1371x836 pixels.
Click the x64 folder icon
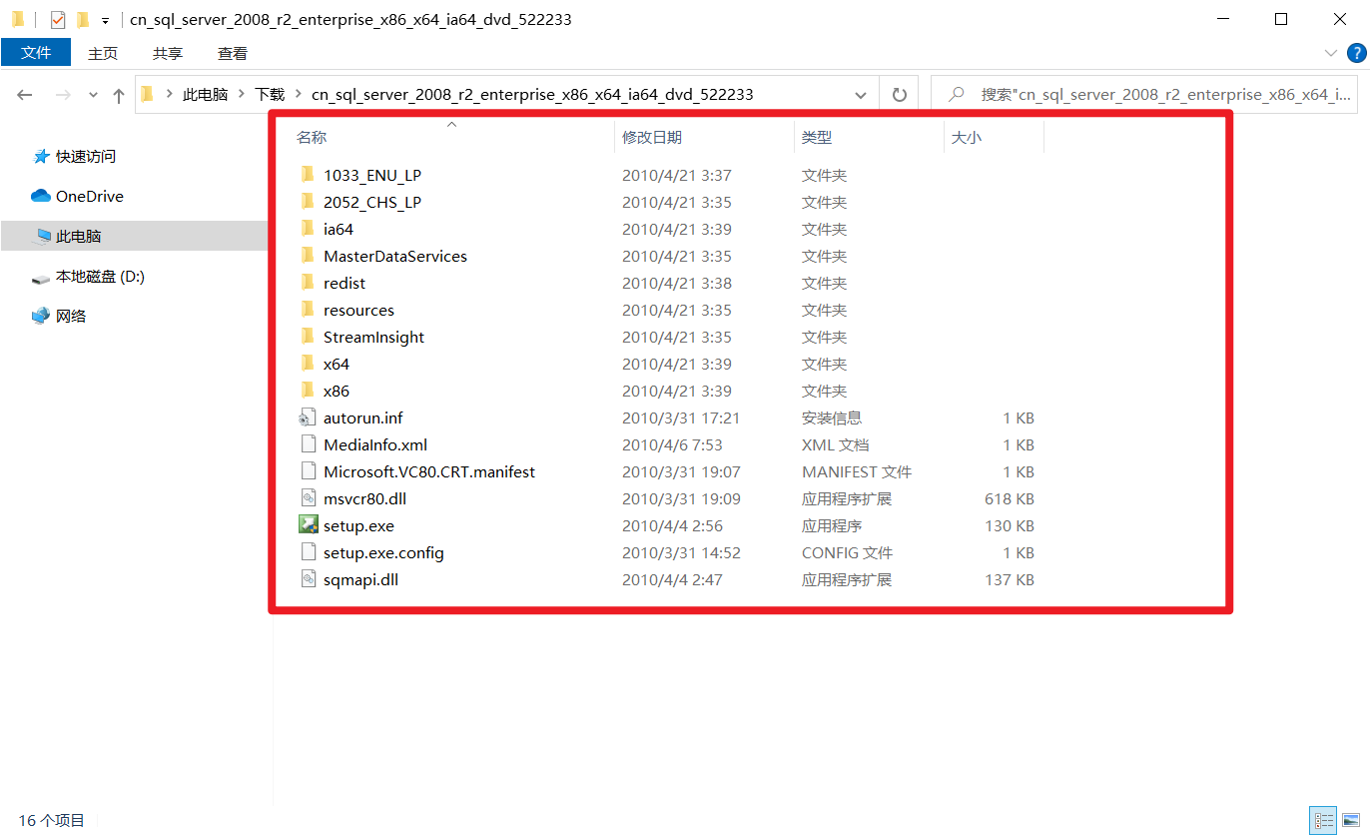(x=308, y=364)
